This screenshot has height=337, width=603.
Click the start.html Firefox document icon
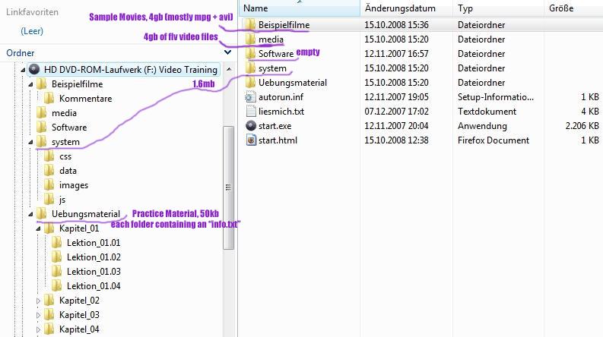tap(251, 140)
